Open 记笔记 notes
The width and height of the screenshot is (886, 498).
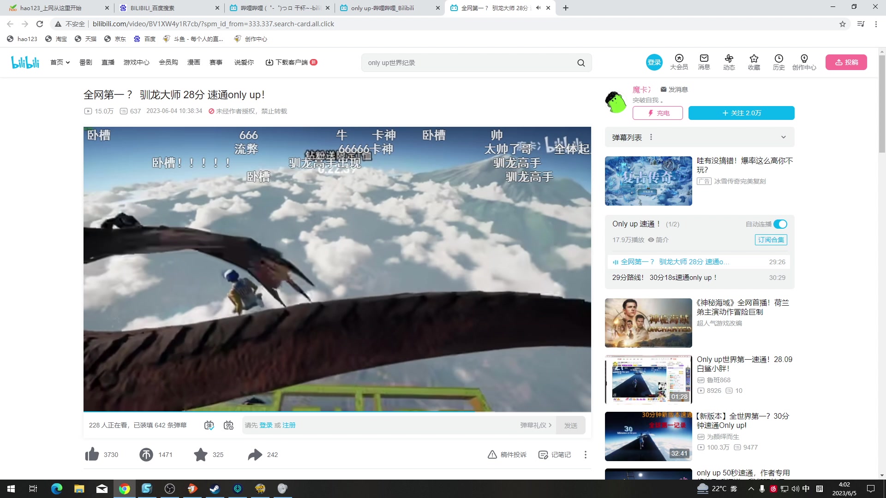tap(555, 455)
